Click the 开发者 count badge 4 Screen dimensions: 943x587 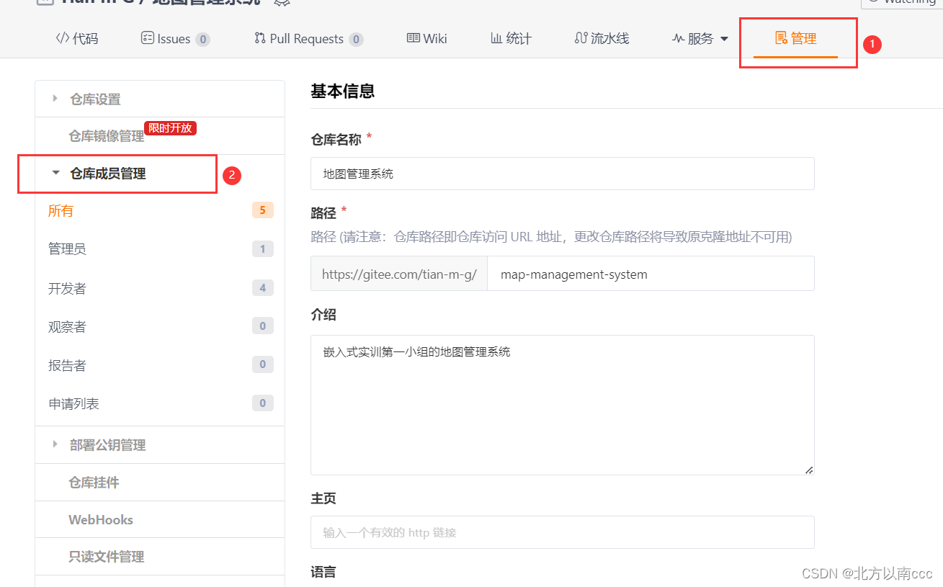click(x=262, y=288)
